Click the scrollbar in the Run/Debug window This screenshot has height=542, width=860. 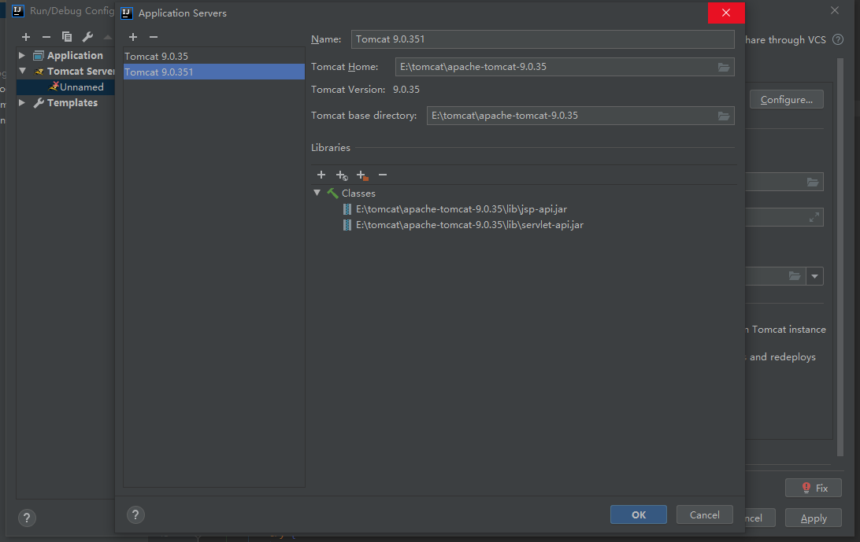[840, 257]
